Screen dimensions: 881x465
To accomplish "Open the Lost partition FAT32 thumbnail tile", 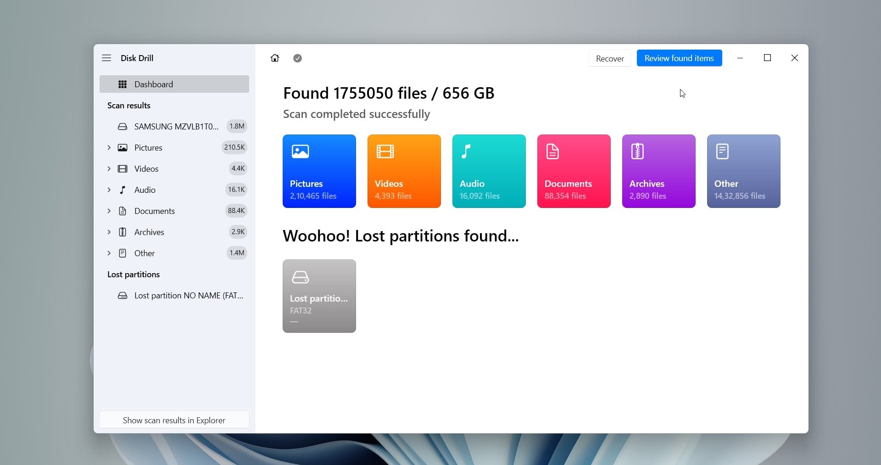I will [x=319, y=296].
